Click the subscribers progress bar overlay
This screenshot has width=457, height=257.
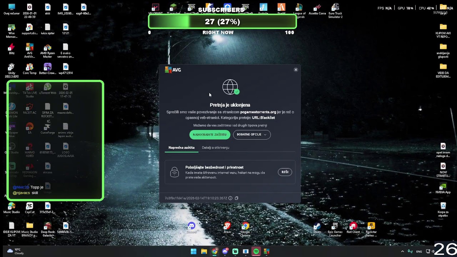point(222,22)
